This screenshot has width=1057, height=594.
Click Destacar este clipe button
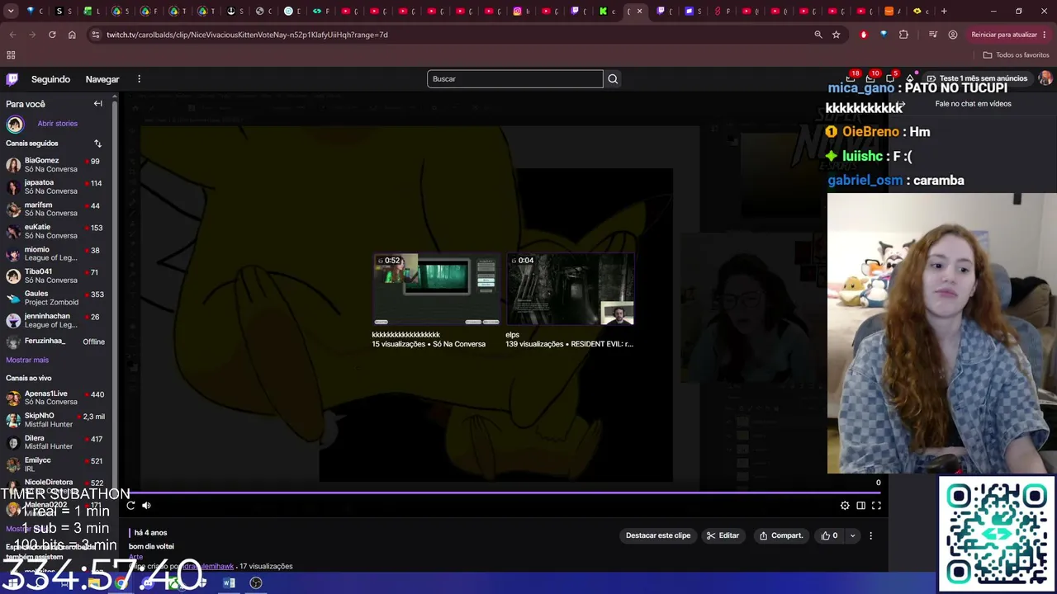tap(658, 535)
